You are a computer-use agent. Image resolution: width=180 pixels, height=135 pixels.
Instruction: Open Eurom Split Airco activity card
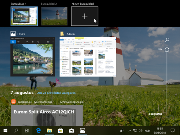(47, 115)
